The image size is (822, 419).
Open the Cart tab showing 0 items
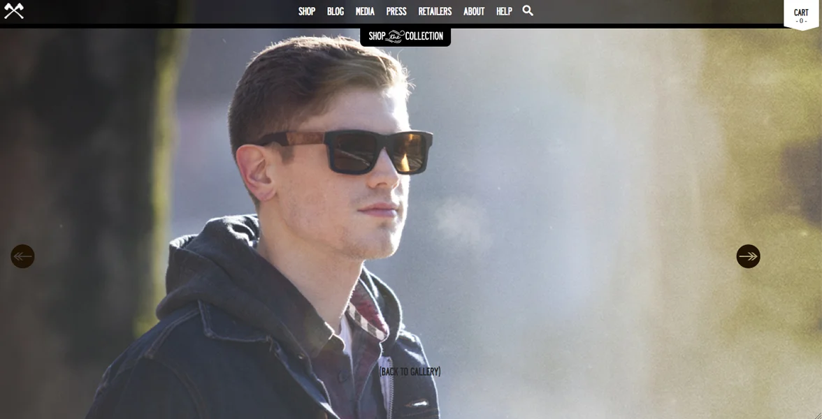801,15
